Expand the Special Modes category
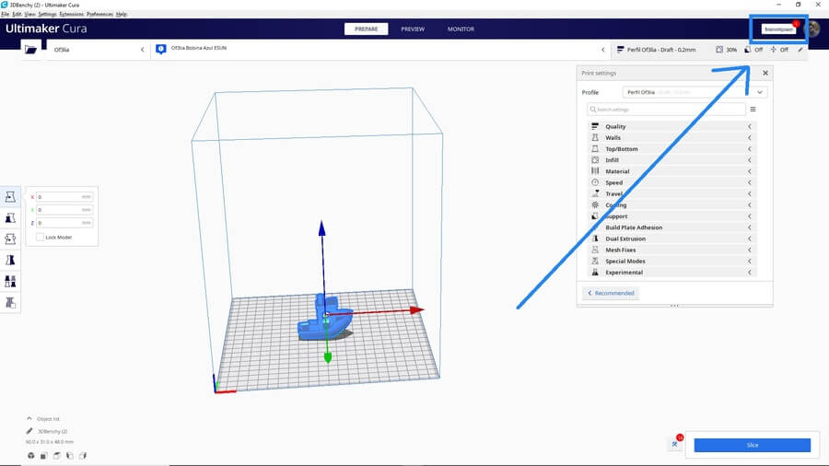The height and width of the screenshot is (466, 829). click(x=672, y=261)
